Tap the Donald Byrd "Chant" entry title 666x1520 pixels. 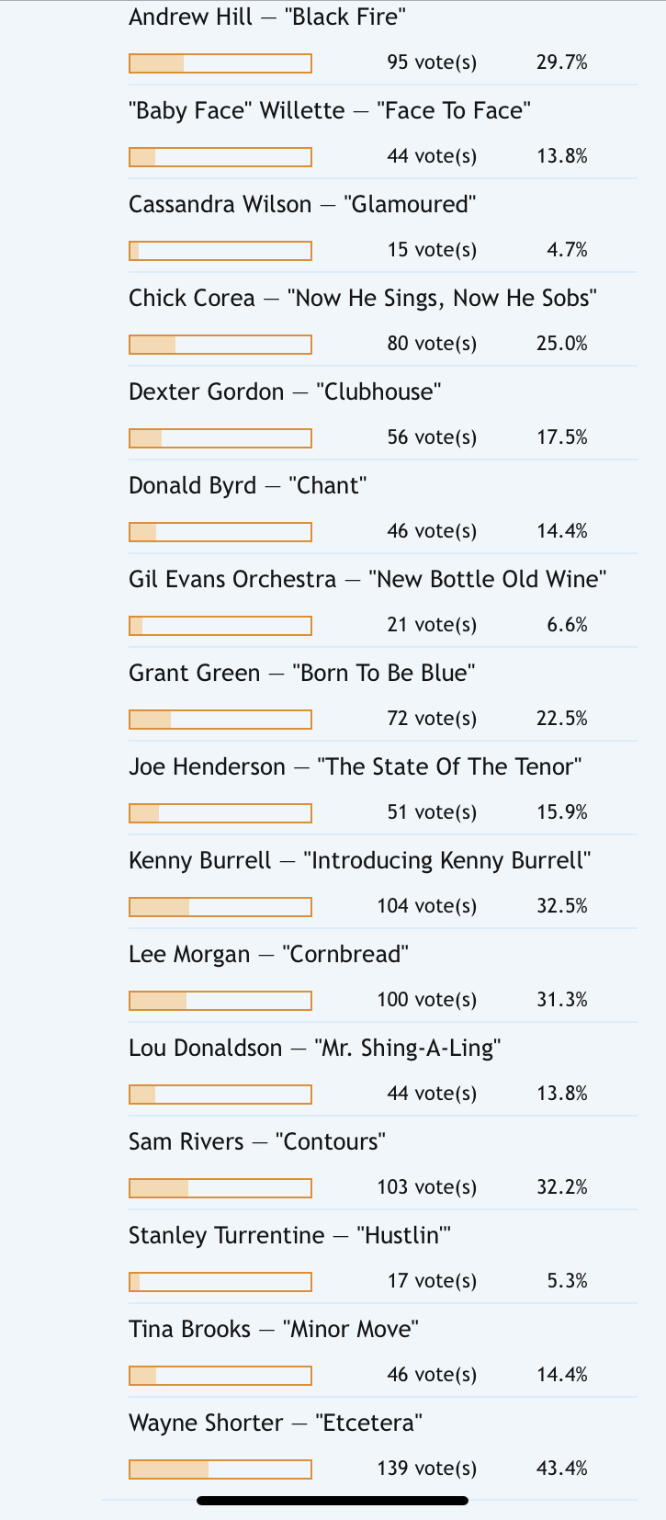click(248, 486)
